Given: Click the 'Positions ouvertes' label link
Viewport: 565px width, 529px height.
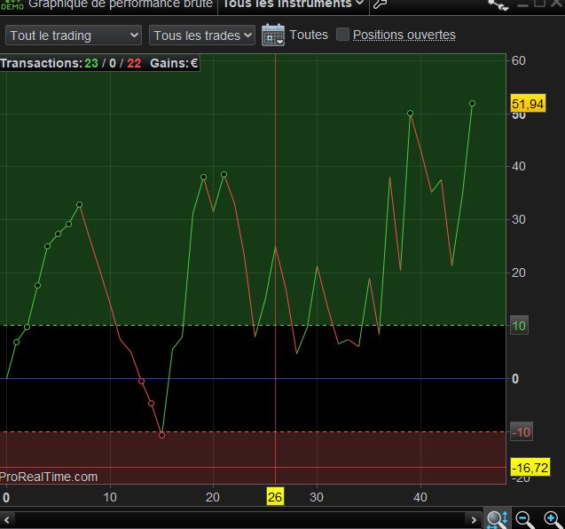Looking at the screenshot, I should pyautogui.click(x=404, y=35).
